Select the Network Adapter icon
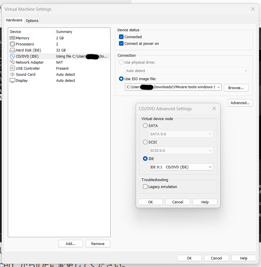The height and width of the screenshot is (267, 261). point(12,62)
